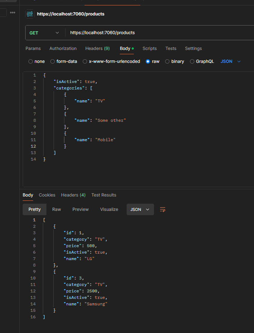The image size is (254, 333).
Task: Open the Test Results tab in the response
Action: 104,195
